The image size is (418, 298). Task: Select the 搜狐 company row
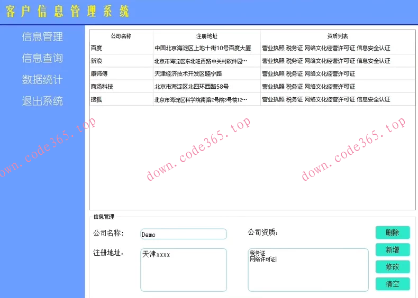click(252, 99)
